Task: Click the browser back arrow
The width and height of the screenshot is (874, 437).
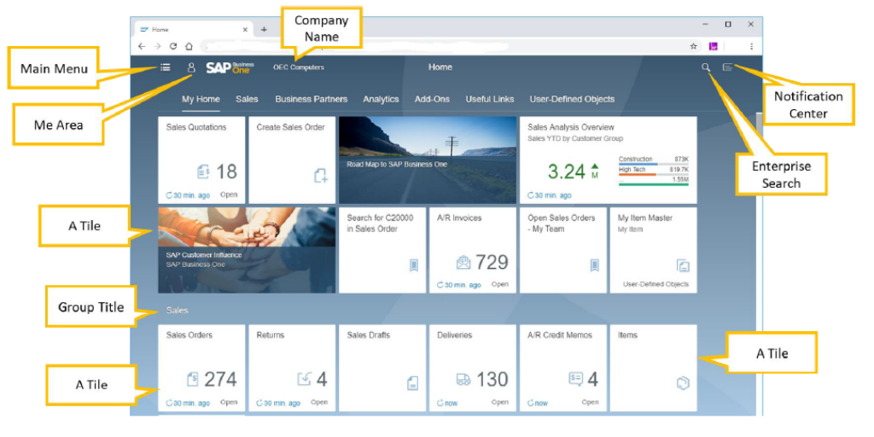Action: [x=143, y=46]
